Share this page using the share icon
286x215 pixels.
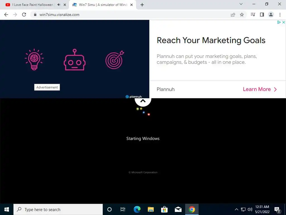(233, 15)
